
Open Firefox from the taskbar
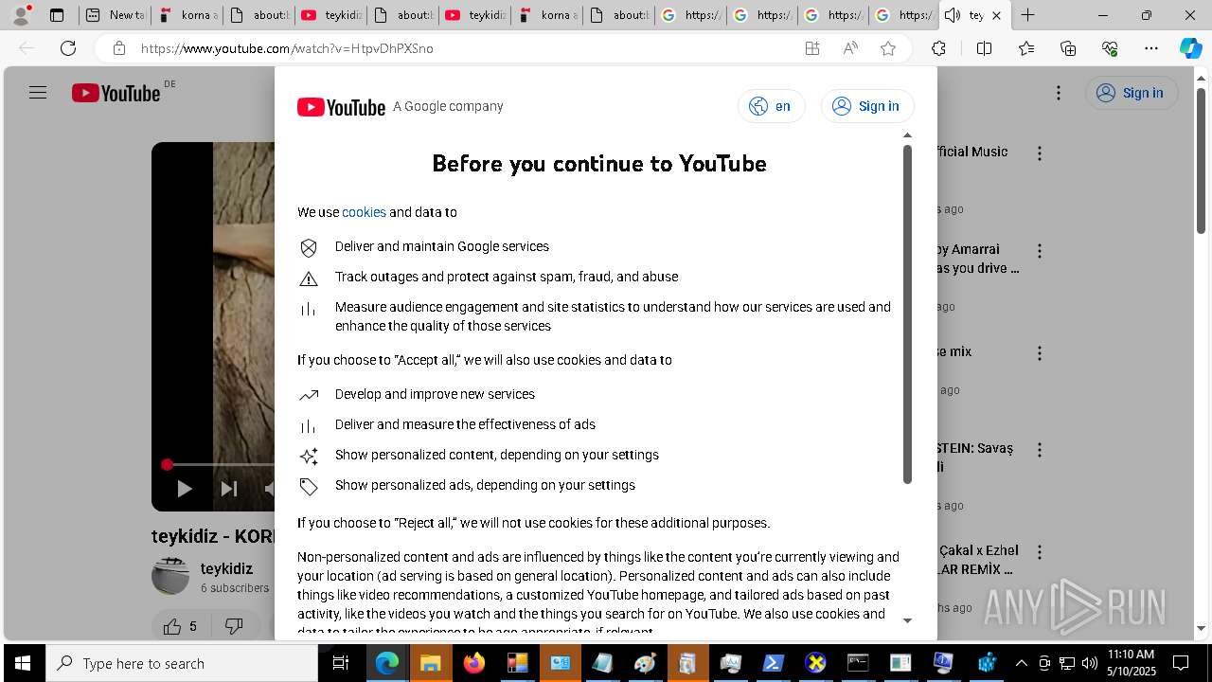[x=474, y=663]
